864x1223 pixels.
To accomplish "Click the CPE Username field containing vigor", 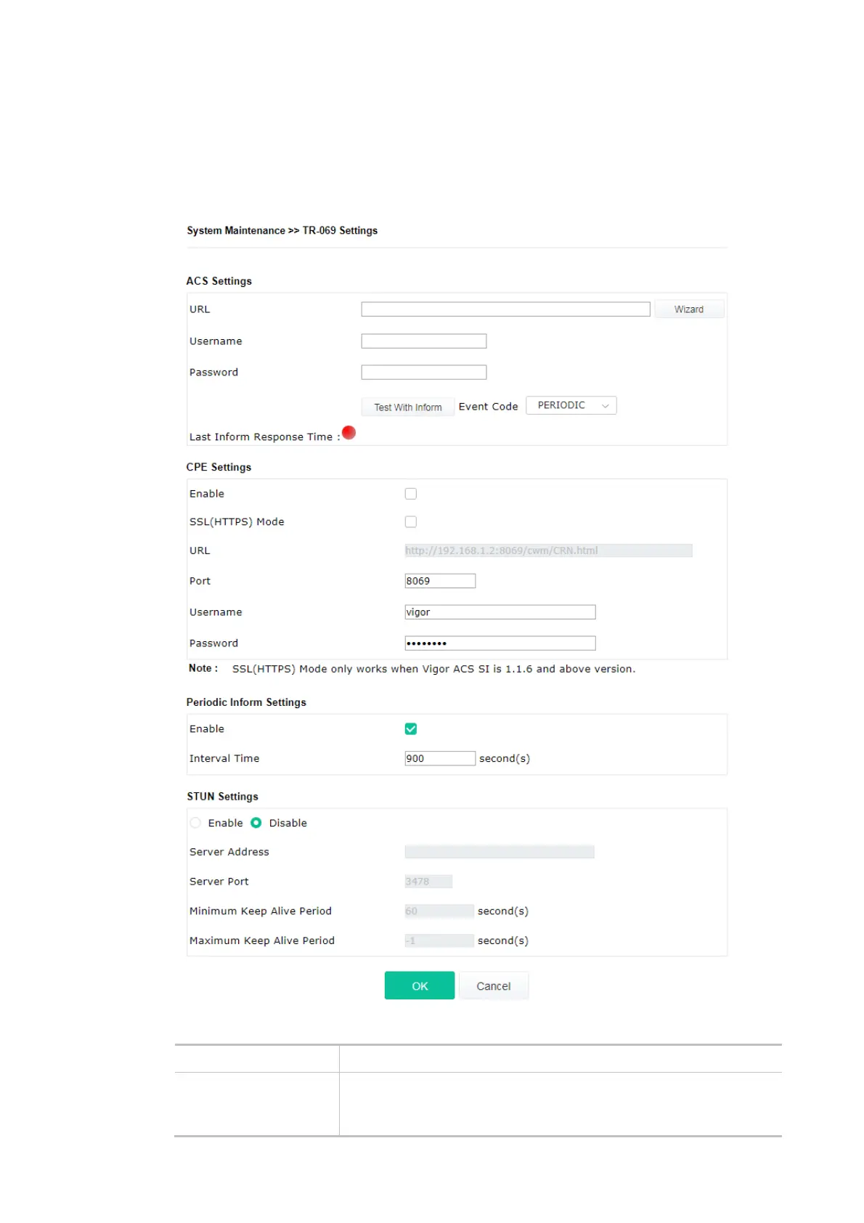I will coord(500,612).
